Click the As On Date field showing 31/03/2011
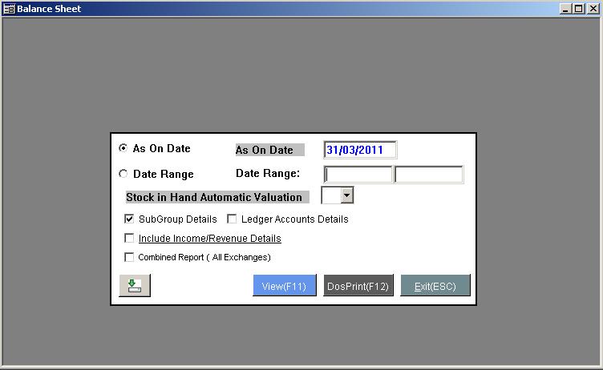This screenshot has height=370, width=603. pyautogui.click(x=360, y=150)
